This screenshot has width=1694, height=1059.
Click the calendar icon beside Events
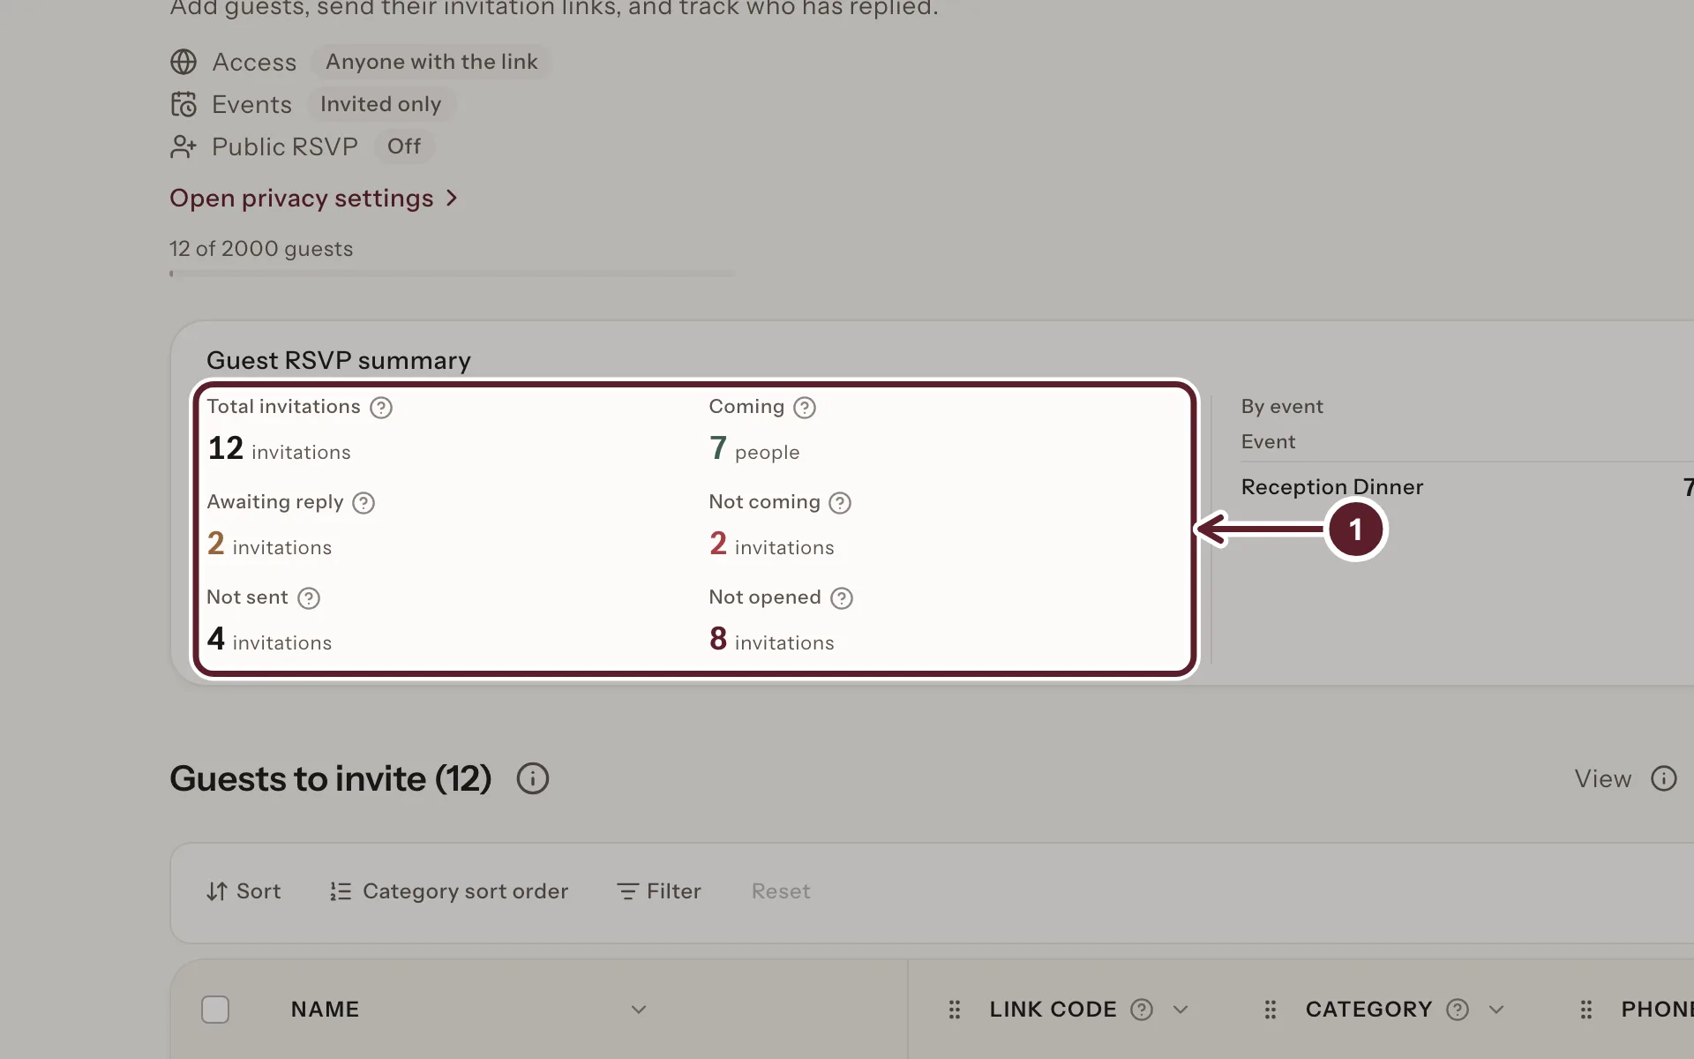pos(184,104)
